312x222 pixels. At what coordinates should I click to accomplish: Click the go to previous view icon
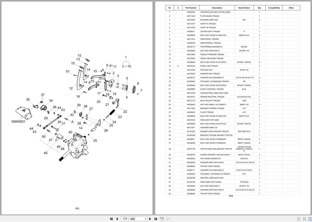[x=162, y=219]
